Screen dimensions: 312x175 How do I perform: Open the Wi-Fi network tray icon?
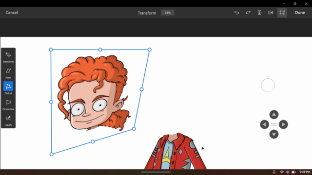point(282,172)
